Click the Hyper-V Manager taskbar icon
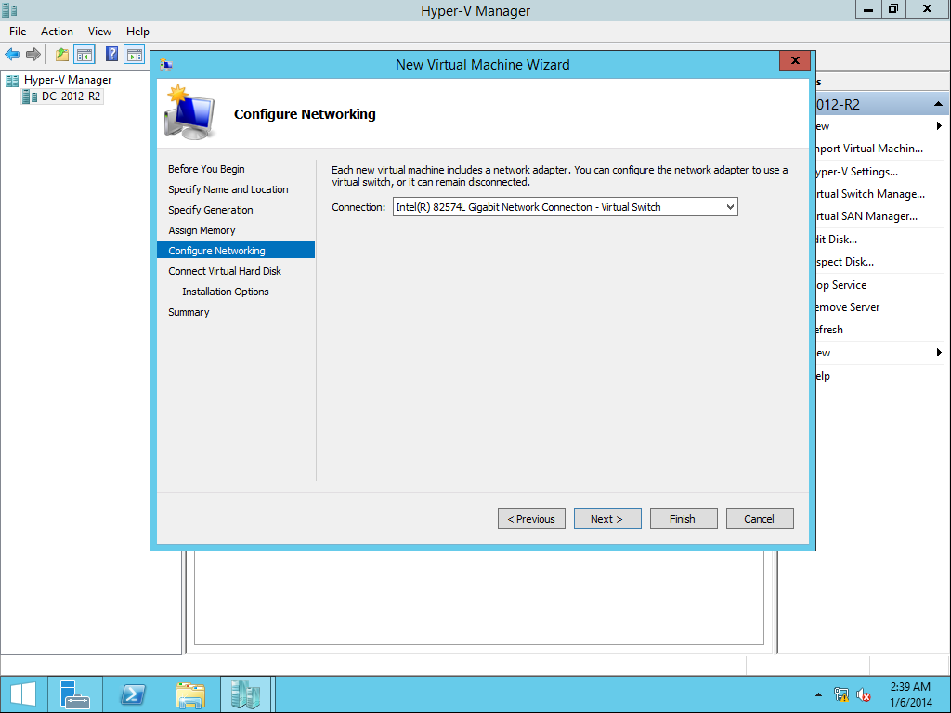 pos(245,694)
